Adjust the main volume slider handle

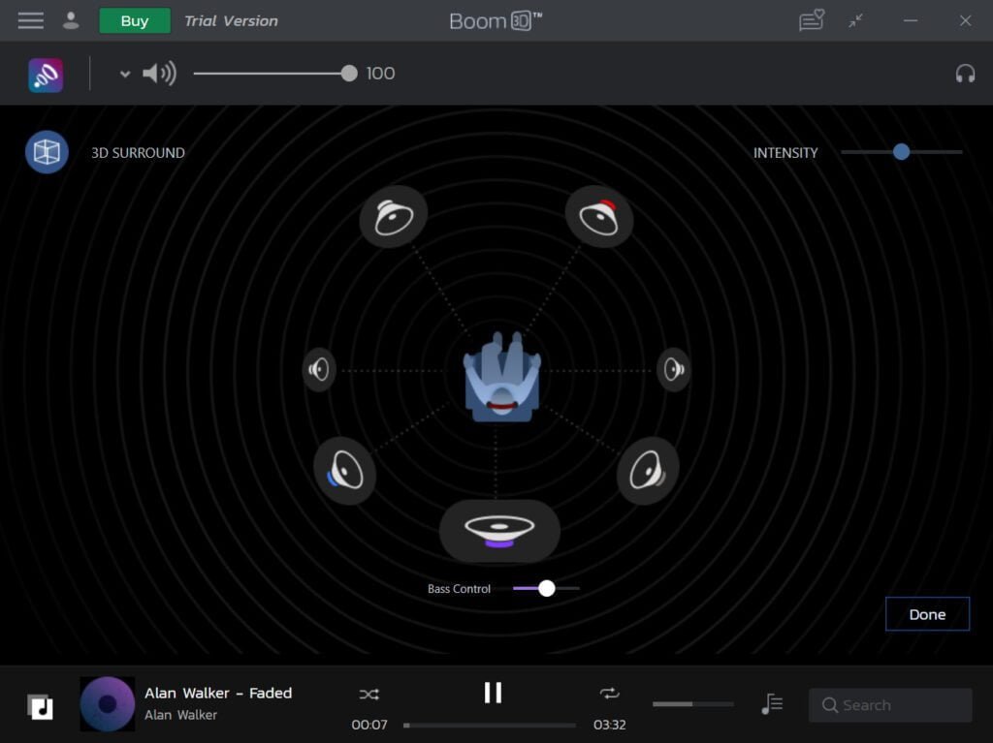tap(349, 74)
